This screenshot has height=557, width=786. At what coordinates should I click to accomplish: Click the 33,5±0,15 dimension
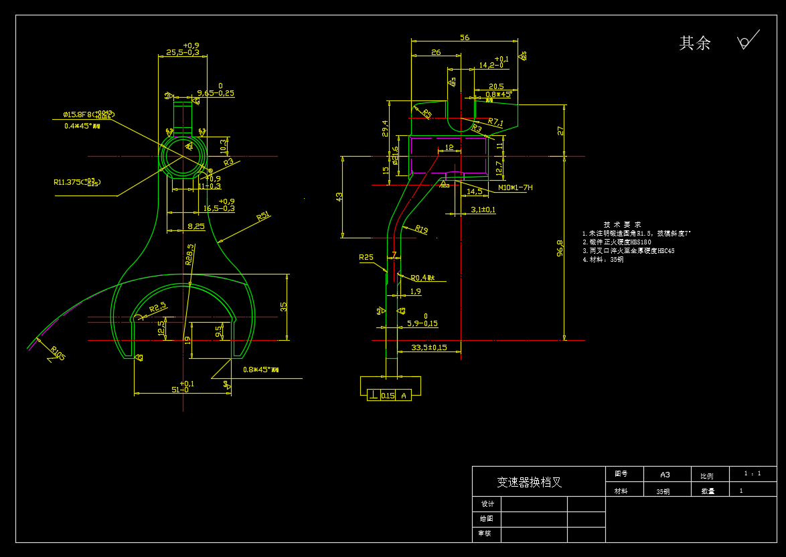[x=429, y=347]
